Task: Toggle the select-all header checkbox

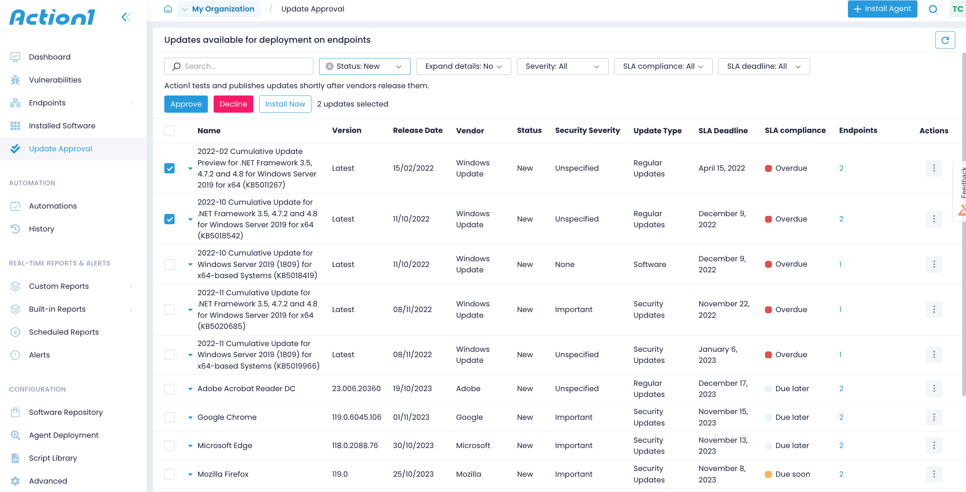Action: click(x=169, y=131)
